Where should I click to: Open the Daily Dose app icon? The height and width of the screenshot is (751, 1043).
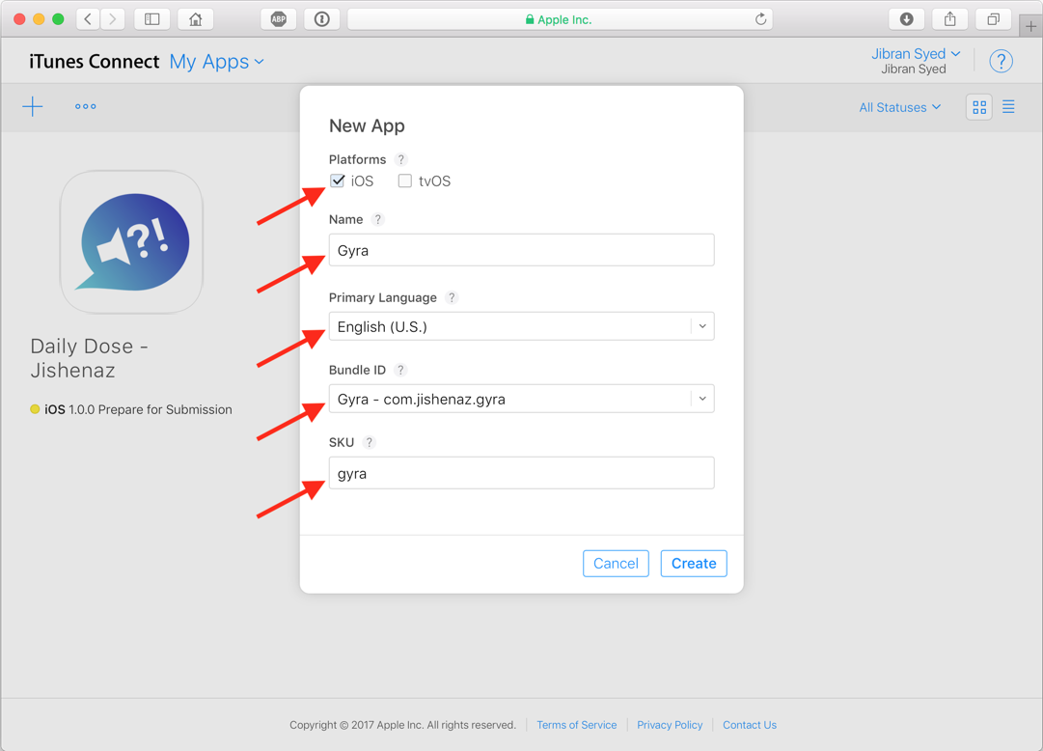[132, 242]
